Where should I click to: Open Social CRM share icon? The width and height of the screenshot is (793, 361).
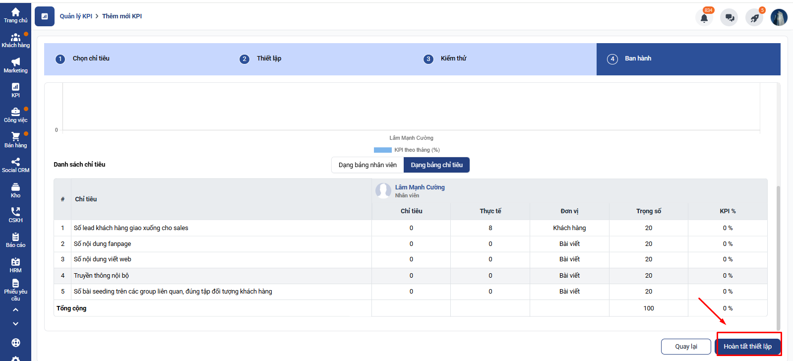(15, 165)
